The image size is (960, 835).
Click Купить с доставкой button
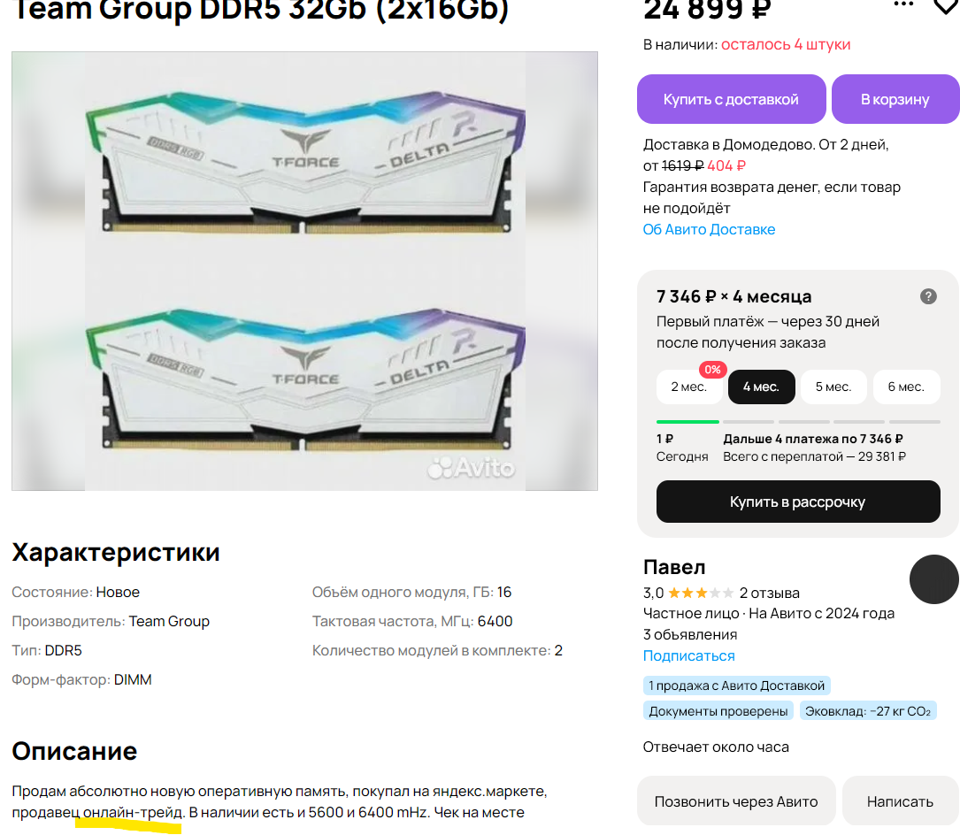point(731,99)
